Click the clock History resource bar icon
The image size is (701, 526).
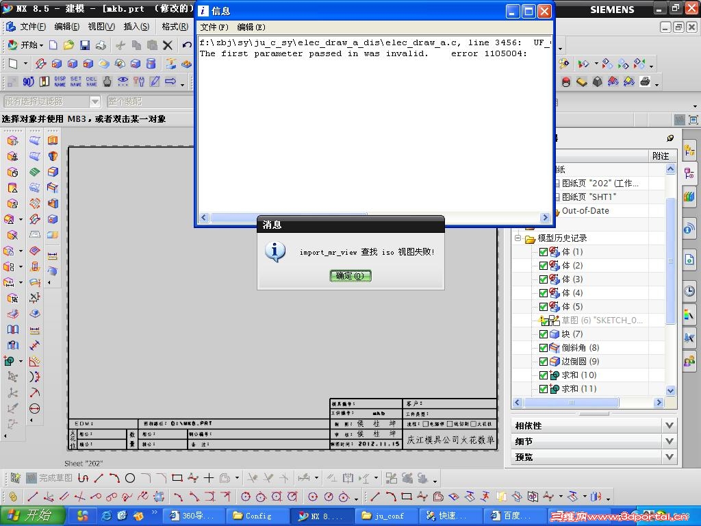[x=689, y=291]
